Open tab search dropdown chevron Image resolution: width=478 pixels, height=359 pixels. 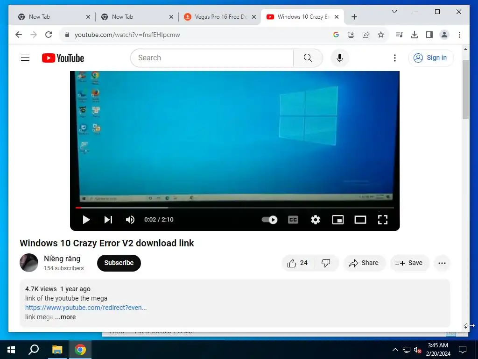pos(394,12)
